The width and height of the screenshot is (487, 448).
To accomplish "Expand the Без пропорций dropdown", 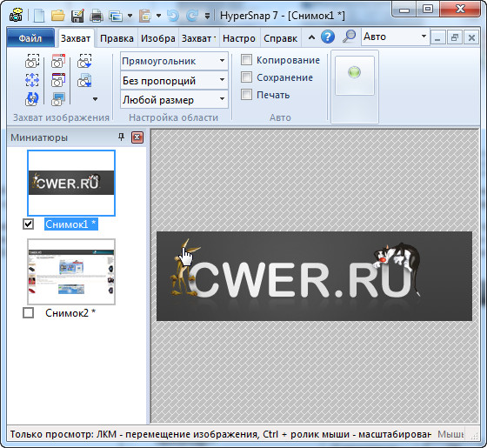I will (174, 80).
